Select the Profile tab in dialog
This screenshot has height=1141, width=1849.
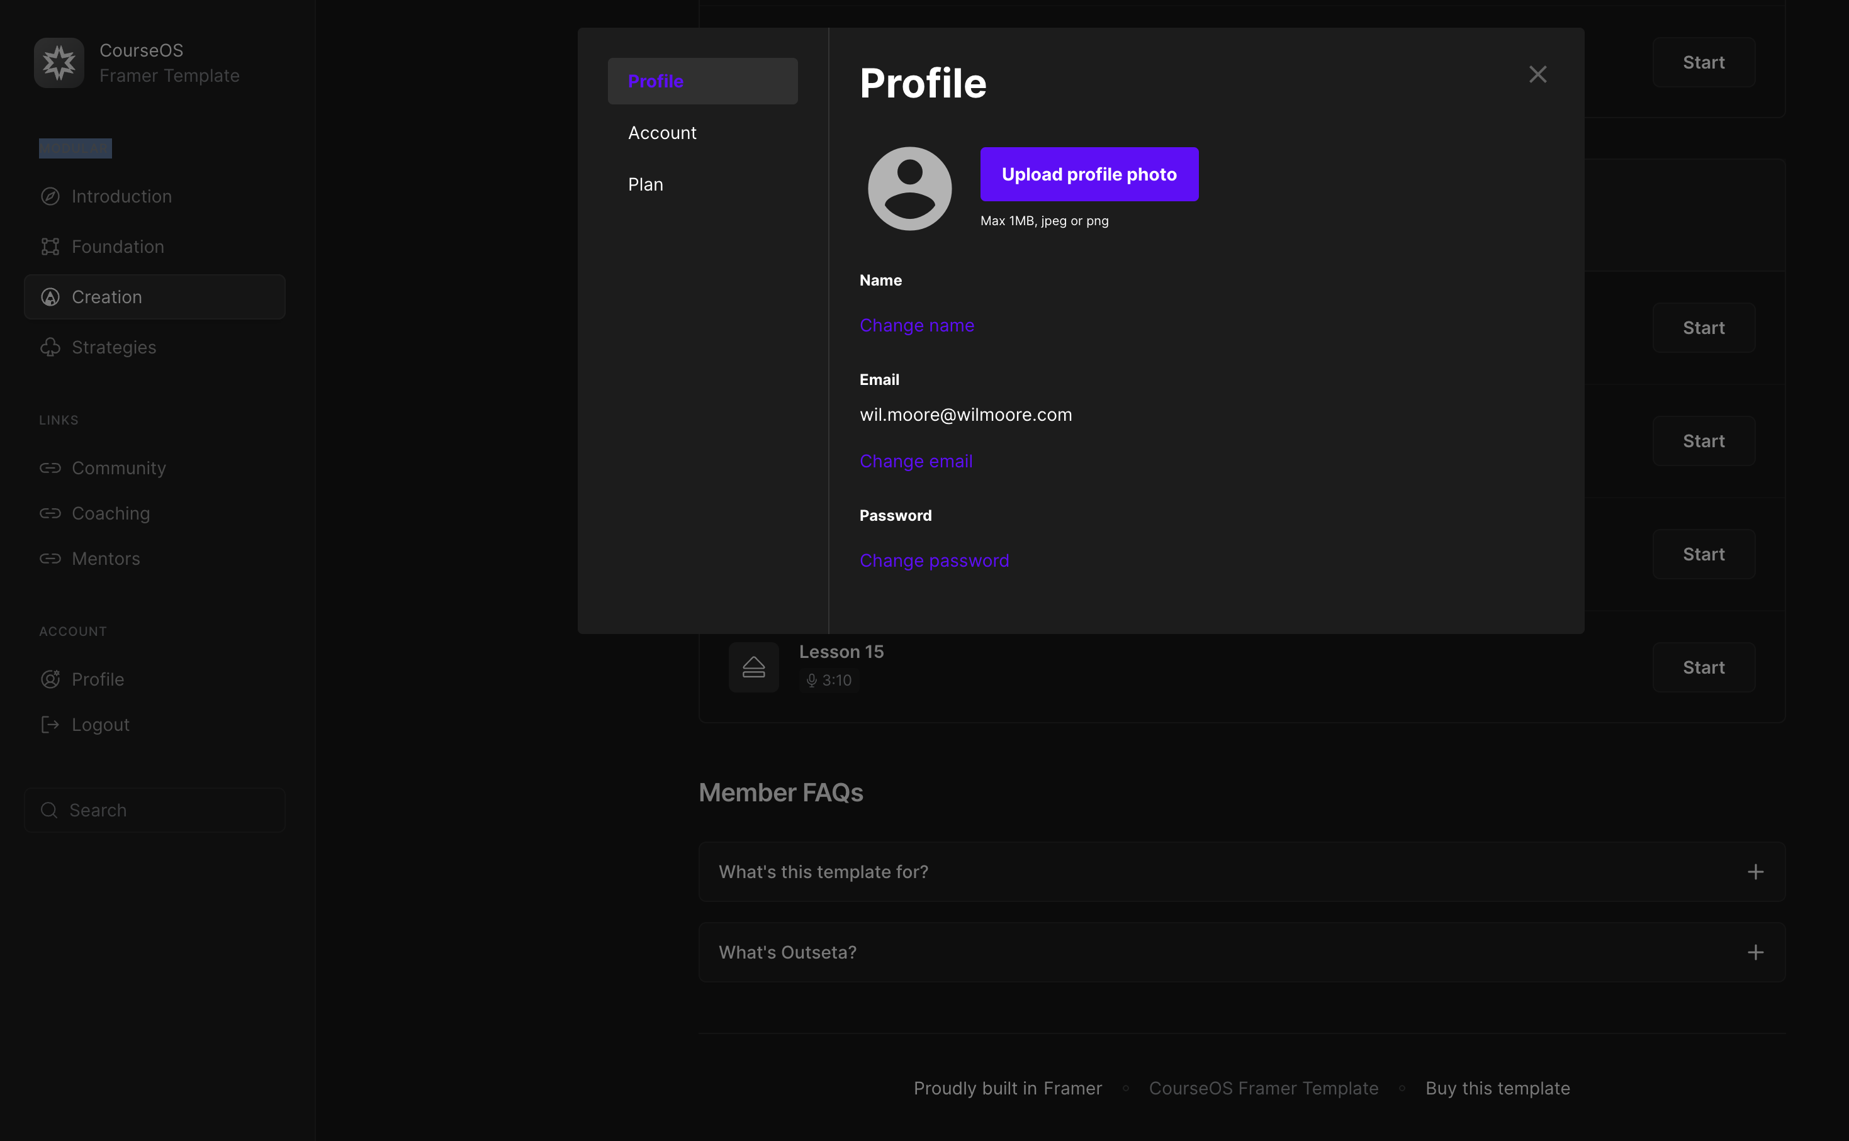655,81
